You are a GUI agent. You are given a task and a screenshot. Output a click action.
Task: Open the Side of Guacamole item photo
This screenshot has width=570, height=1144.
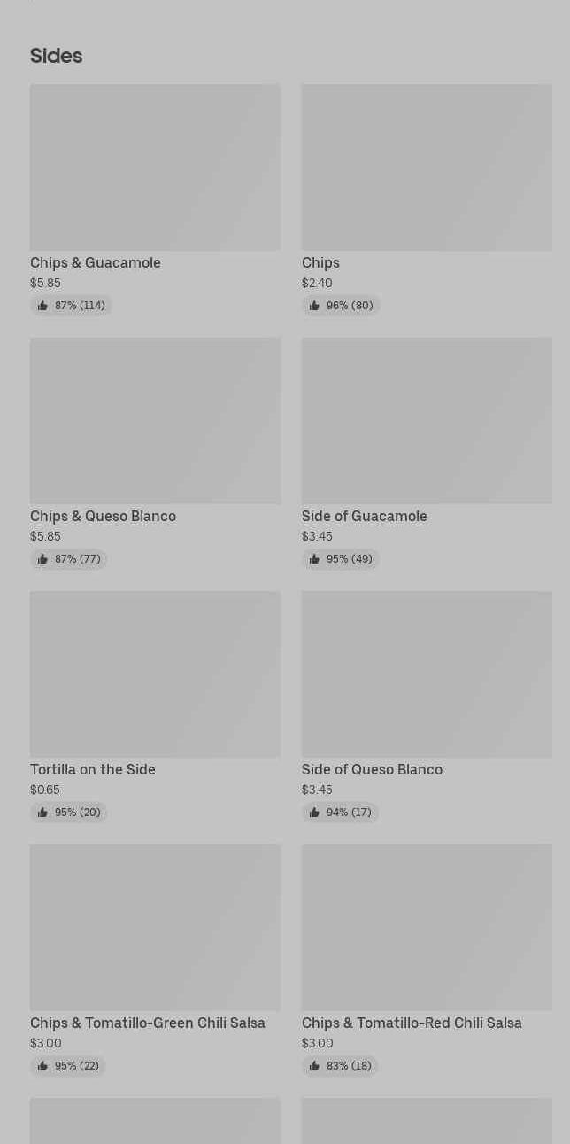[427, 421]
